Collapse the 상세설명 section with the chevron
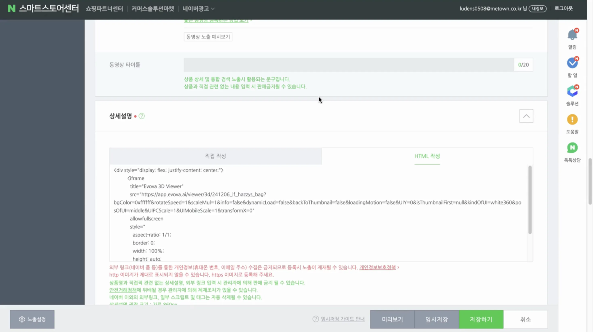The image size is (593, 332). (x=526, y=116)
